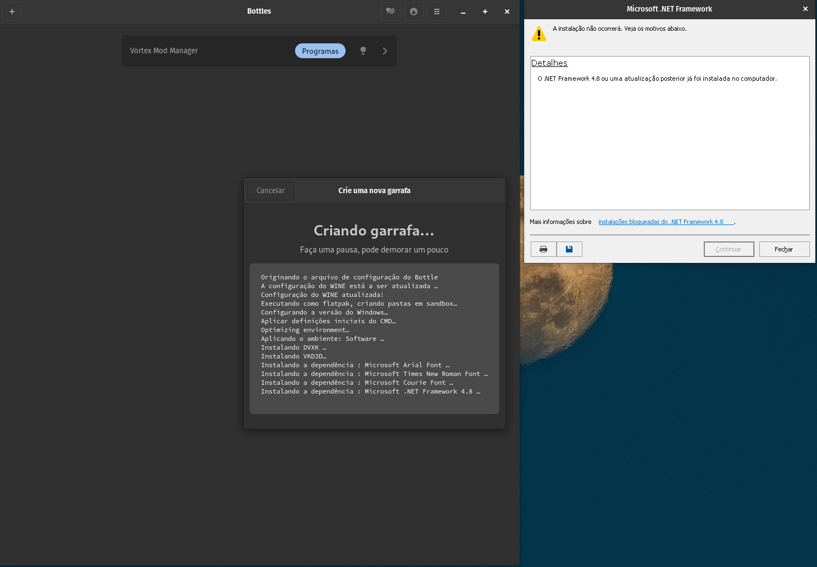
Task: Click the .NET Framework 4.8 error message text
Action: point(657,78)
